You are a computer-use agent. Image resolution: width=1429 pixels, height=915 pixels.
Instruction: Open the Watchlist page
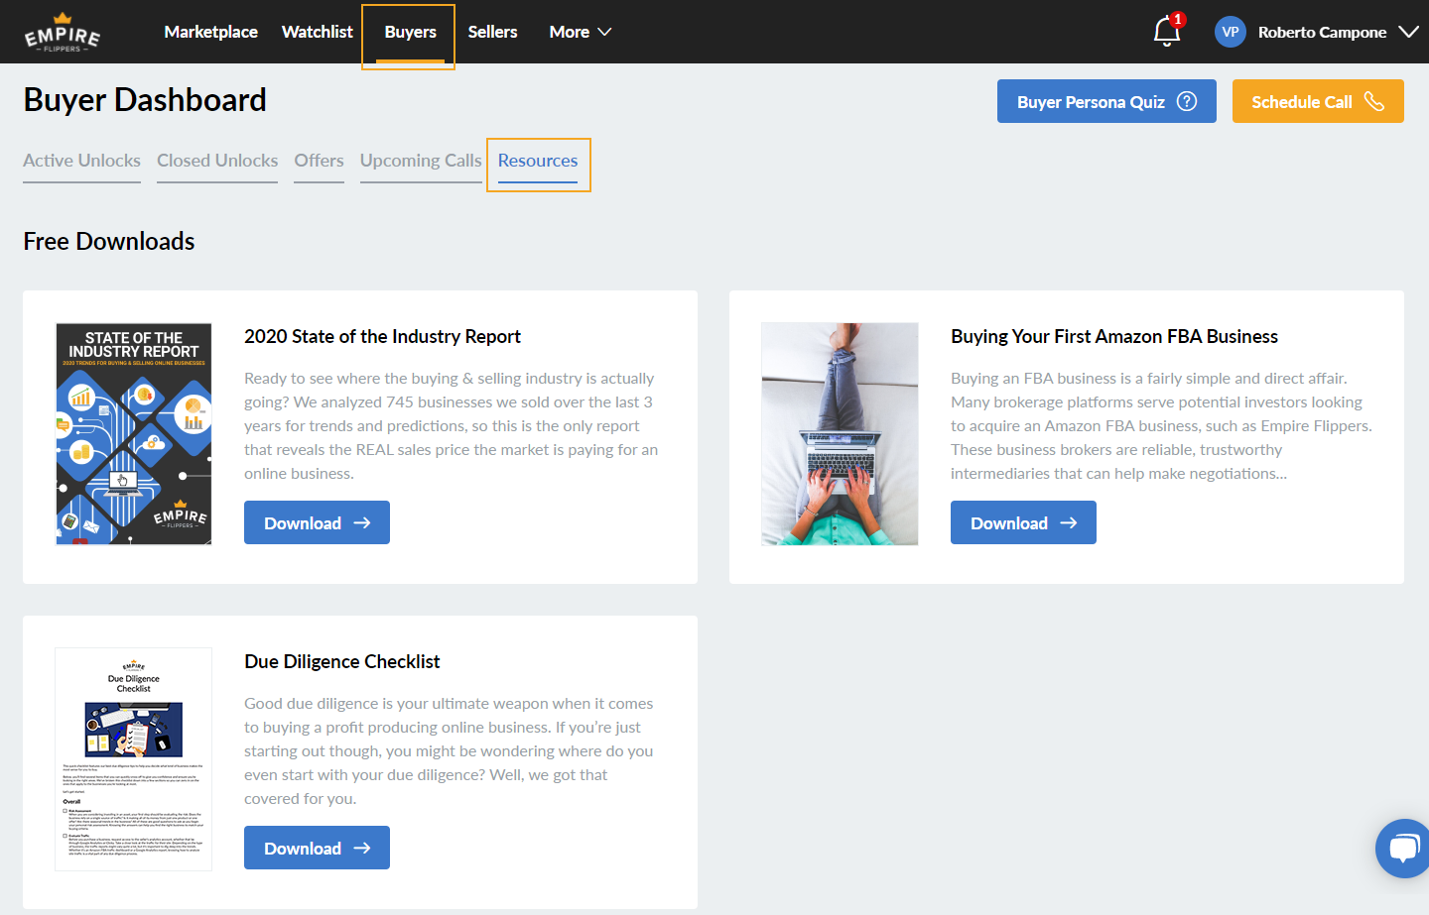[318, 32]
